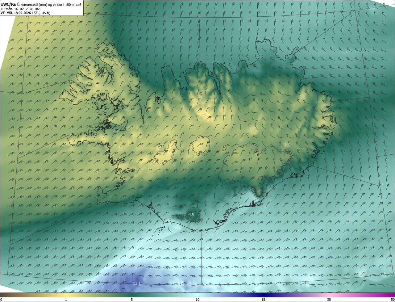
Task: Click the 13.1 precipitation value label
Action: [137, 283]
